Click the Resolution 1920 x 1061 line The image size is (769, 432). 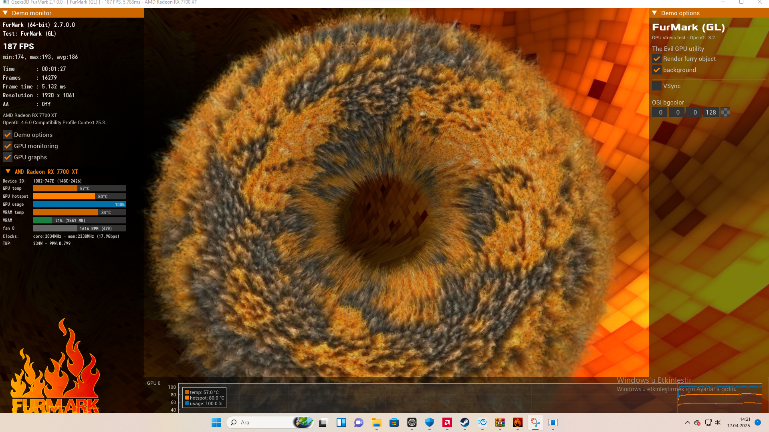[x=39, y=95]
